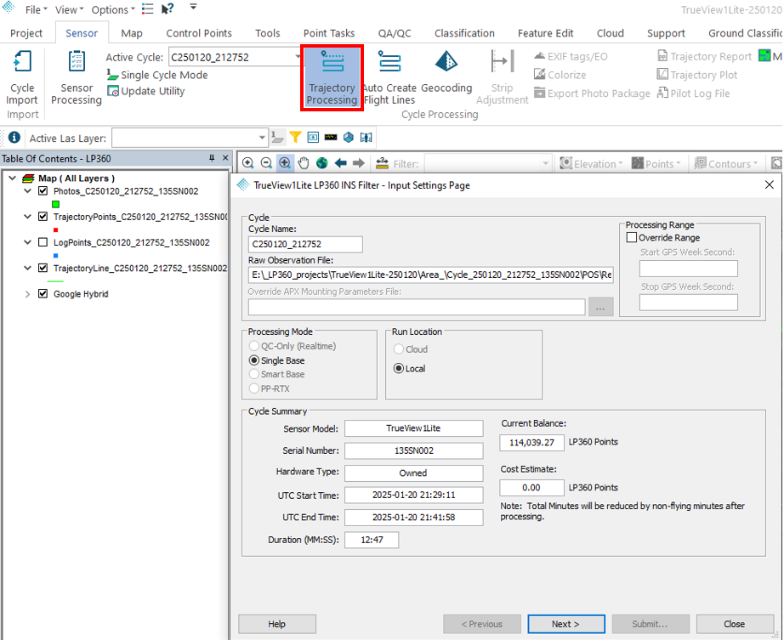Click the black profile view icon
784x640 pixels.
[x=331, y=137]
